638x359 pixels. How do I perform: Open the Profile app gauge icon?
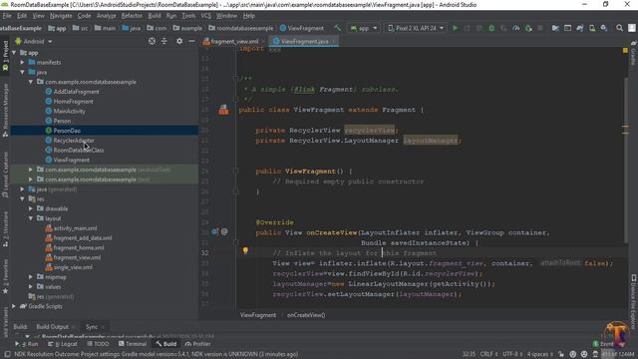[x=516, y=28]
